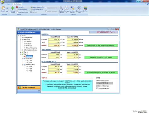Screen dimensions: 149x114
Task: Select P 2/2 under MODIFICATO
Action: coord(30,71)
